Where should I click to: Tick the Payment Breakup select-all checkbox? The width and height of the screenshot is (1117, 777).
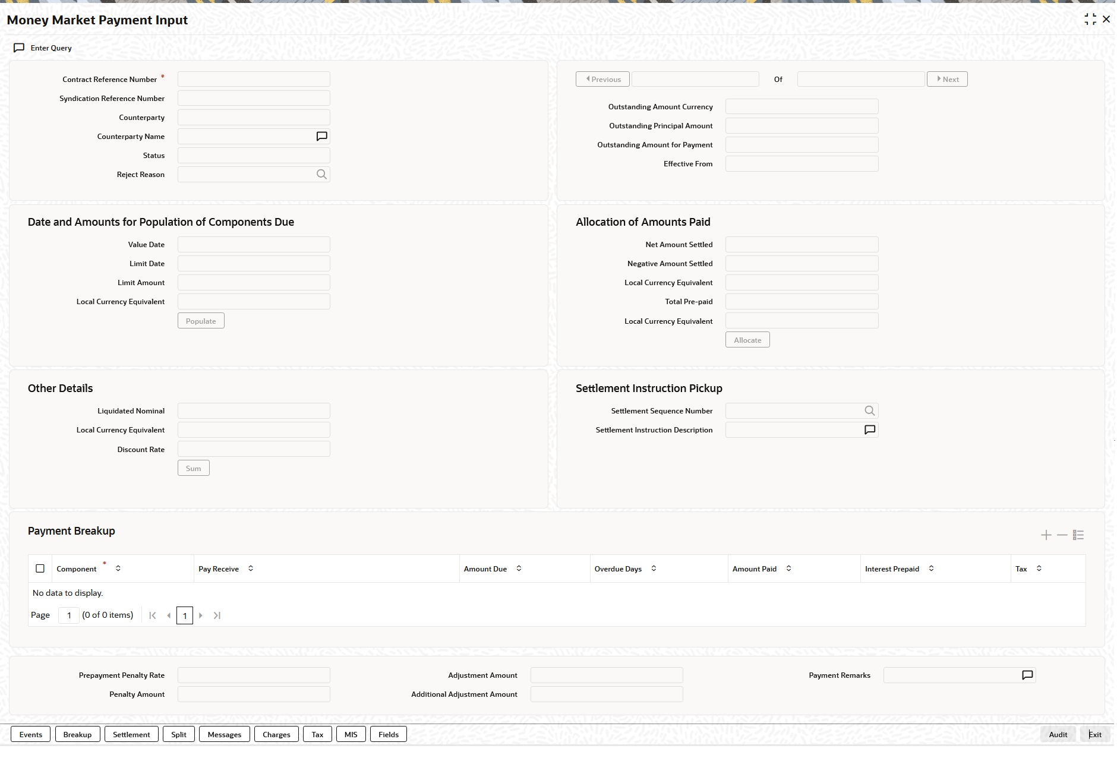(x=40, y=568)
